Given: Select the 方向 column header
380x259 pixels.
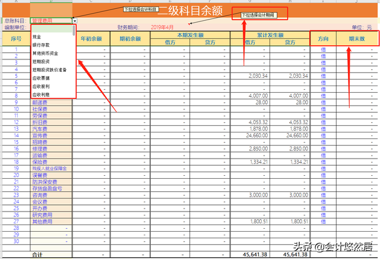Looking at the screenshot, I should [x=323, y=39].
